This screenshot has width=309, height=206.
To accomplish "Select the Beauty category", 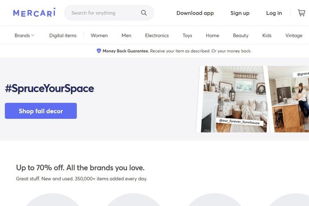I will pos(241,36).
